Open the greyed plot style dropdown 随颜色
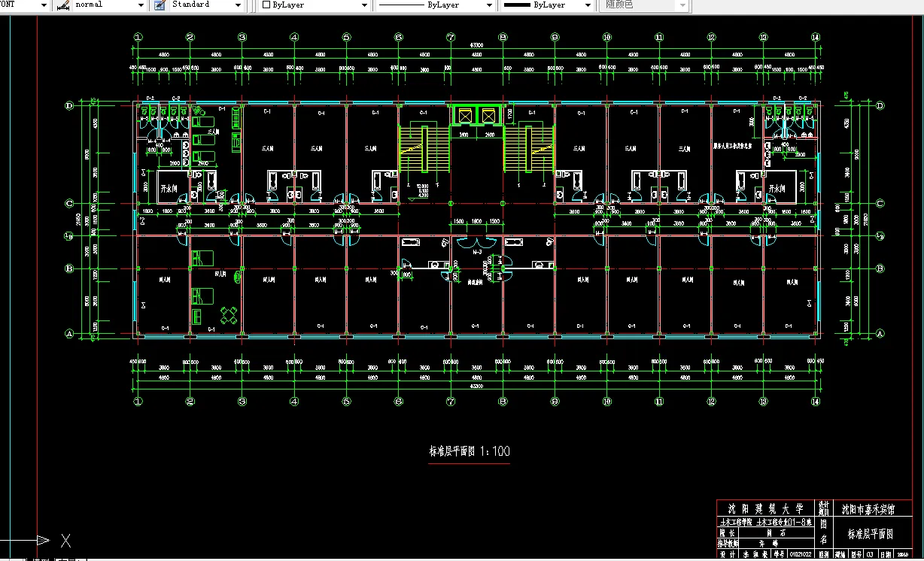924x561 pixels. 646,5
